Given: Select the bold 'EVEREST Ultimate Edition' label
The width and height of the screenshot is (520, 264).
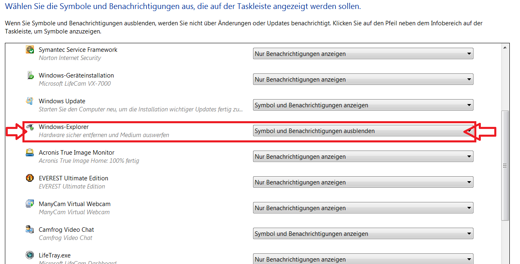Looking at the screenshot, I should coord(73,178).
